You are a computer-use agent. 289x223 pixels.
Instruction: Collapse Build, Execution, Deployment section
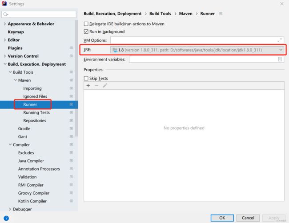pyautogui.click(x=5, y=64)
